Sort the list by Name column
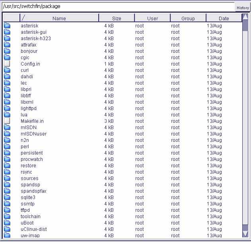Image resolution: width=251 pixels, height=244 pixels. point(59,18)
